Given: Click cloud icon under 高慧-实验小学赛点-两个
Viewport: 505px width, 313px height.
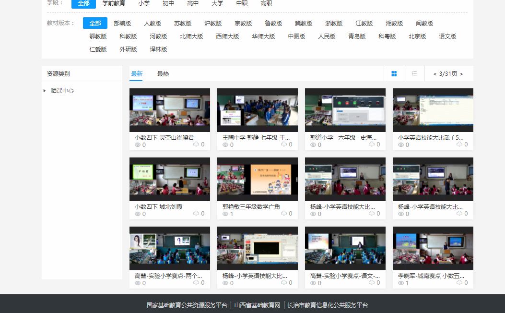Looking at the screenshot, I should [x=196, y=282].
